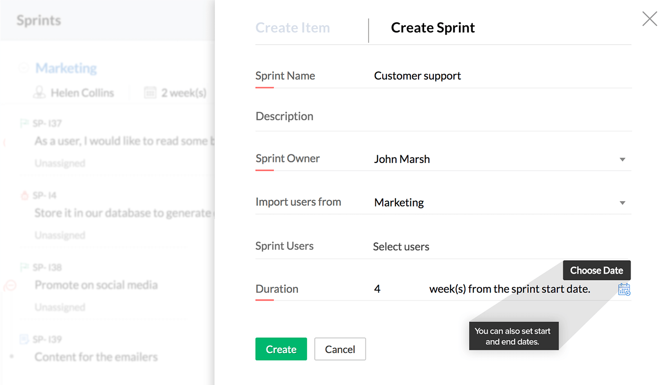Viewport: 669px width, 385px height.
Task: Click the flag icon beside SP-I38
Action: (24, 268)
